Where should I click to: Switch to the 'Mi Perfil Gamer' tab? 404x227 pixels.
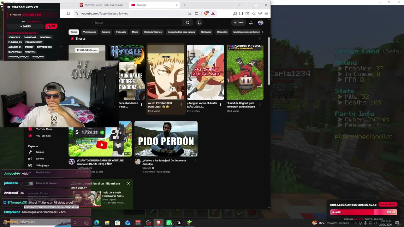pyautogui.click(x=102, y=5)
